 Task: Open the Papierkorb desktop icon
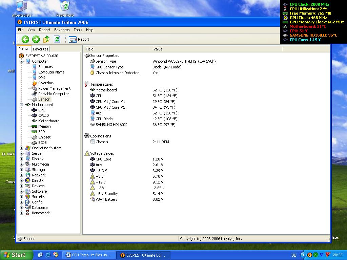[65, 8]
